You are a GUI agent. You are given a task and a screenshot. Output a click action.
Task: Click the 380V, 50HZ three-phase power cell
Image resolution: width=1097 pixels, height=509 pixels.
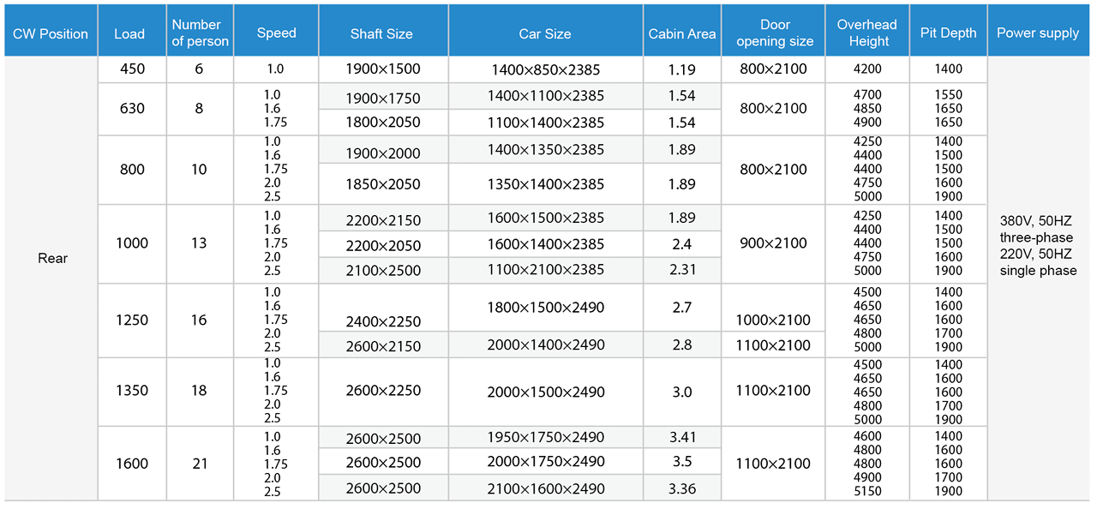tap(1037, 229)
